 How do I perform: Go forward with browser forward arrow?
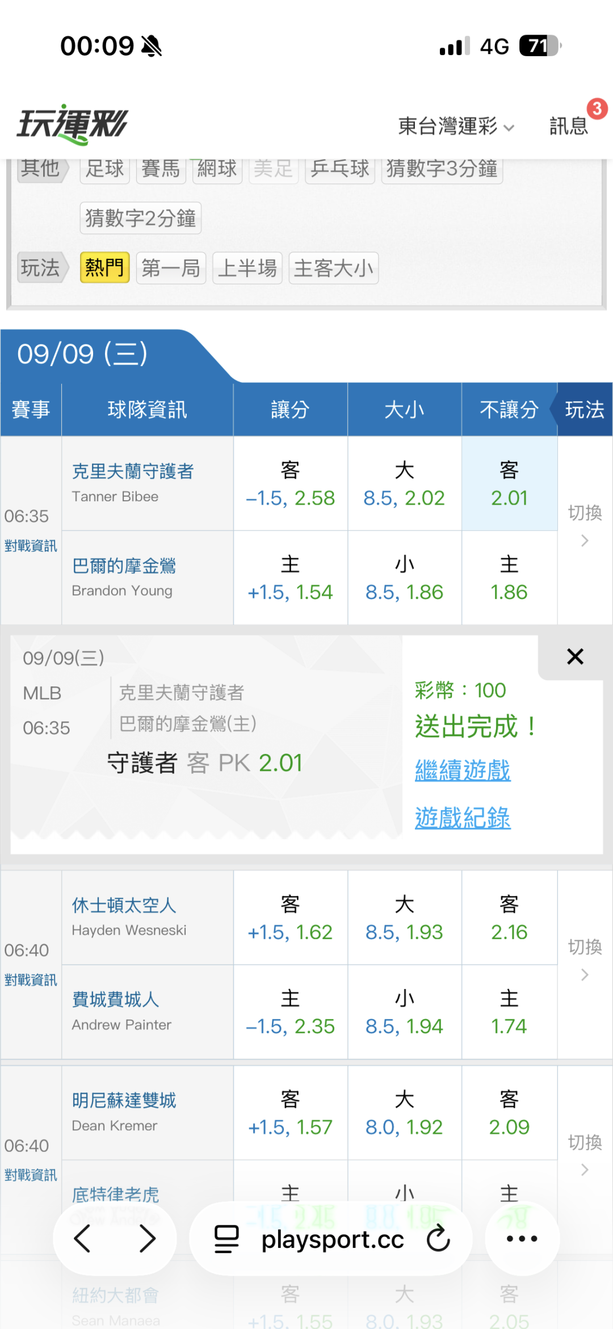click(148, 1238)
